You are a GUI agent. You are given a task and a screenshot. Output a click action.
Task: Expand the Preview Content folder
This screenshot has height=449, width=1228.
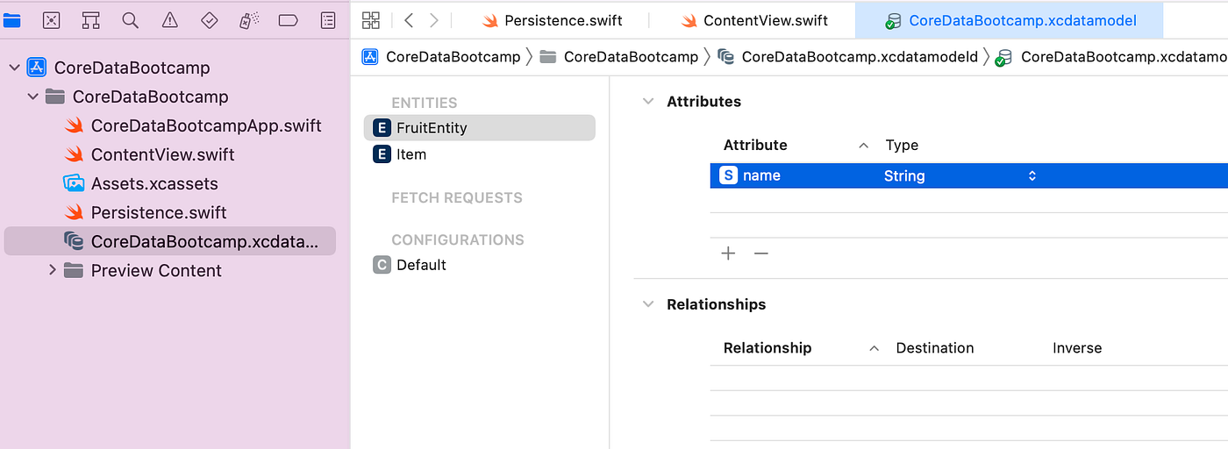pyautogui.click(x=53, y=270)
